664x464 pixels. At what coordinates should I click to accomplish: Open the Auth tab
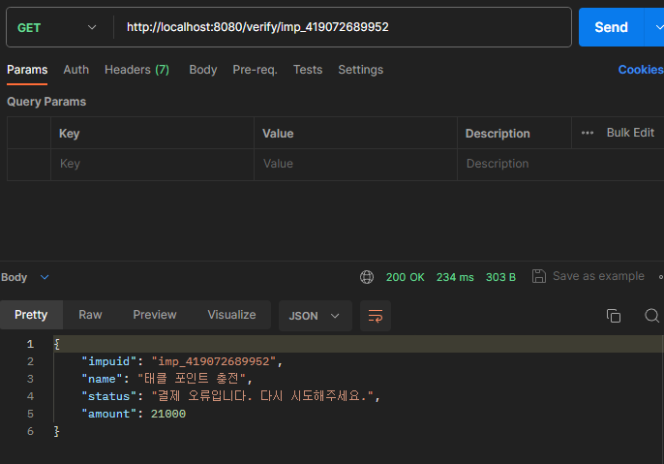[76, 70]
